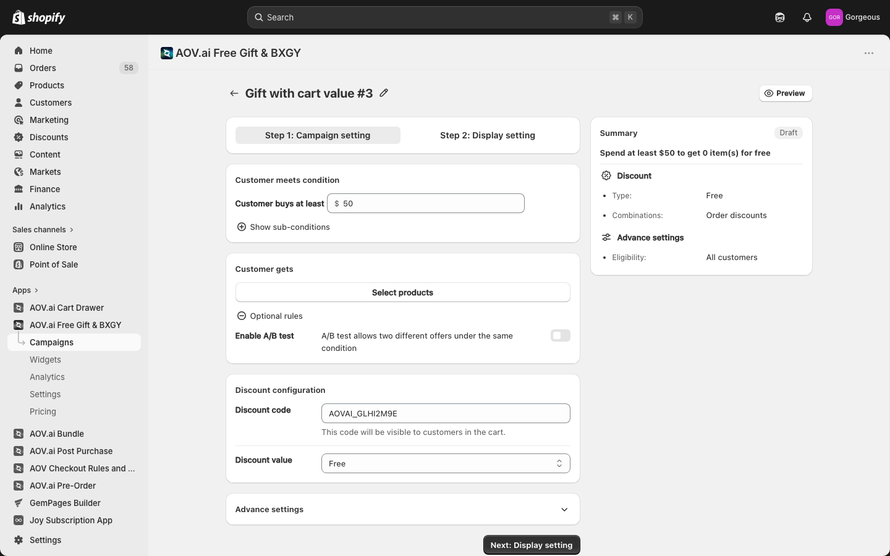The image size is (890, 556).
Task: Go back with the left arrow
Action: click(x=234, y=93)
